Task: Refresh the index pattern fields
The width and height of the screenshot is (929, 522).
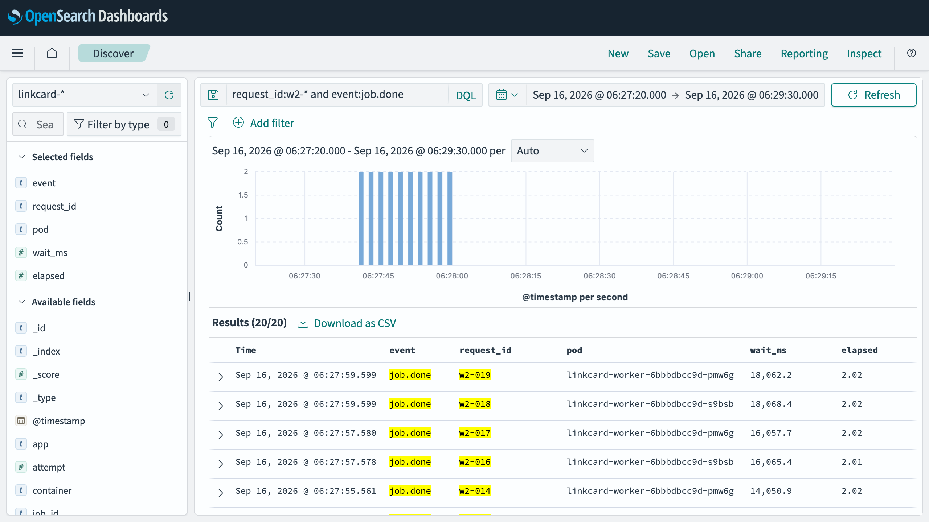Action: coord(169,95)
